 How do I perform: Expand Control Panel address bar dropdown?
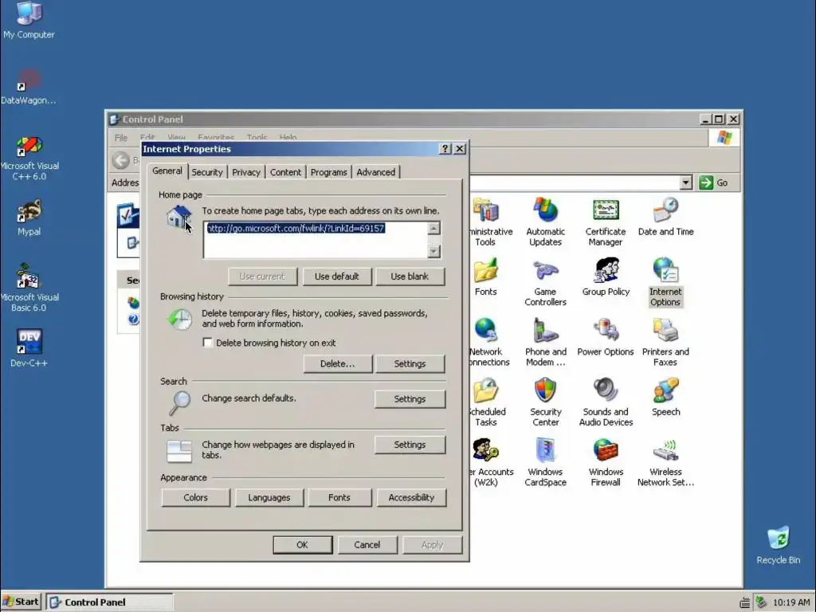click(685, 182)
